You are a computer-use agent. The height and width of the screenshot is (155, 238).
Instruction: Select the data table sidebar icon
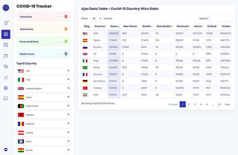click(6, 34)
